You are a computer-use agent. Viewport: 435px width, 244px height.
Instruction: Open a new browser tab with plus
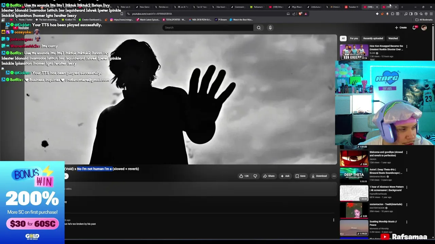pos(402,7)
